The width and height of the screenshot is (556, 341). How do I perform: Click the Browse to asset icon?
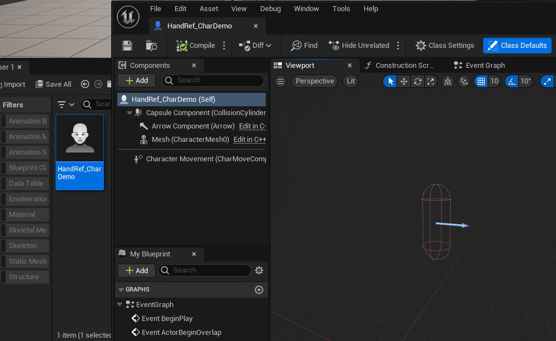151,46
